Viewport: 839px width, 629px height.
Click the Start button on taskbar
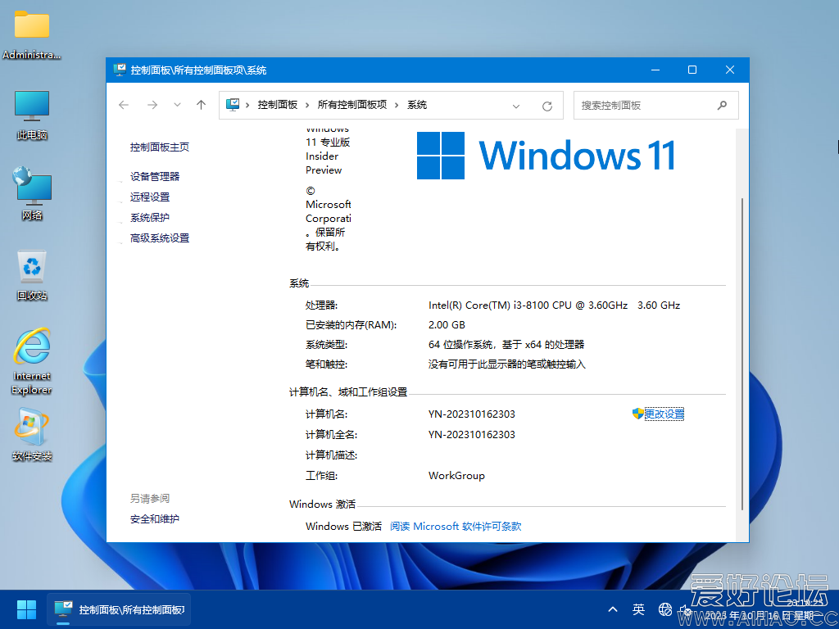(x=25, y=609)
